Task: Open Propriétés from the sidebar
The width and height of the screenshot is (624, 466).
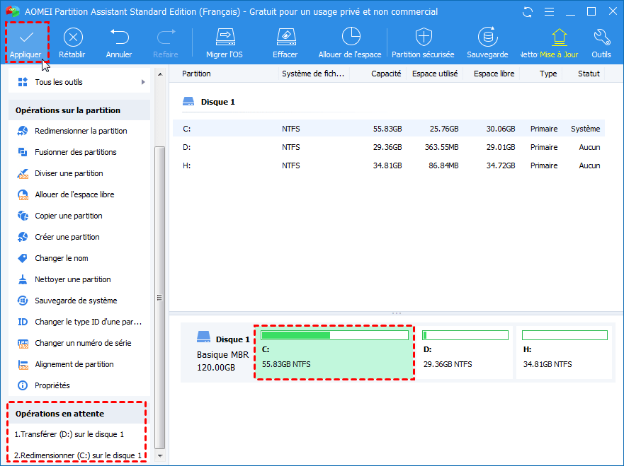Action: 52,385
